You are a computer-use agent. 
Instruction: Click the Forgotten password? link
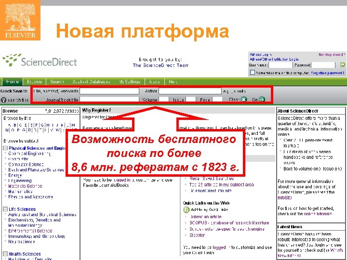[x=328, y=73]
